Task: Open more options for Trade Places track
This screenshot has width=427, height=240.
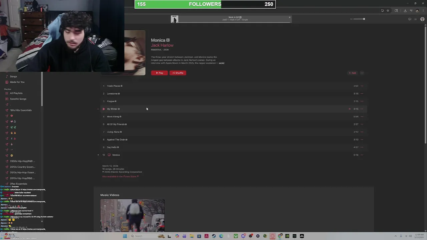Action: [x=362, y=86]
